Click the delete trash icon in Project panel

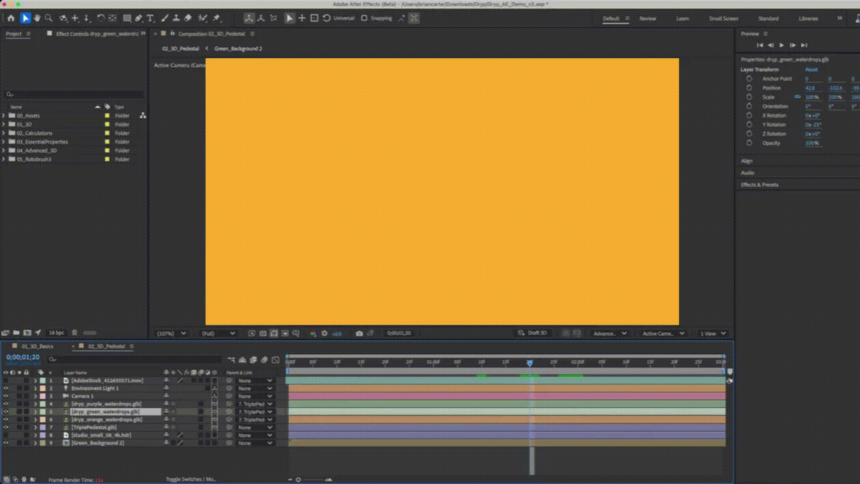pyautogui.click(x=75, y=333)
